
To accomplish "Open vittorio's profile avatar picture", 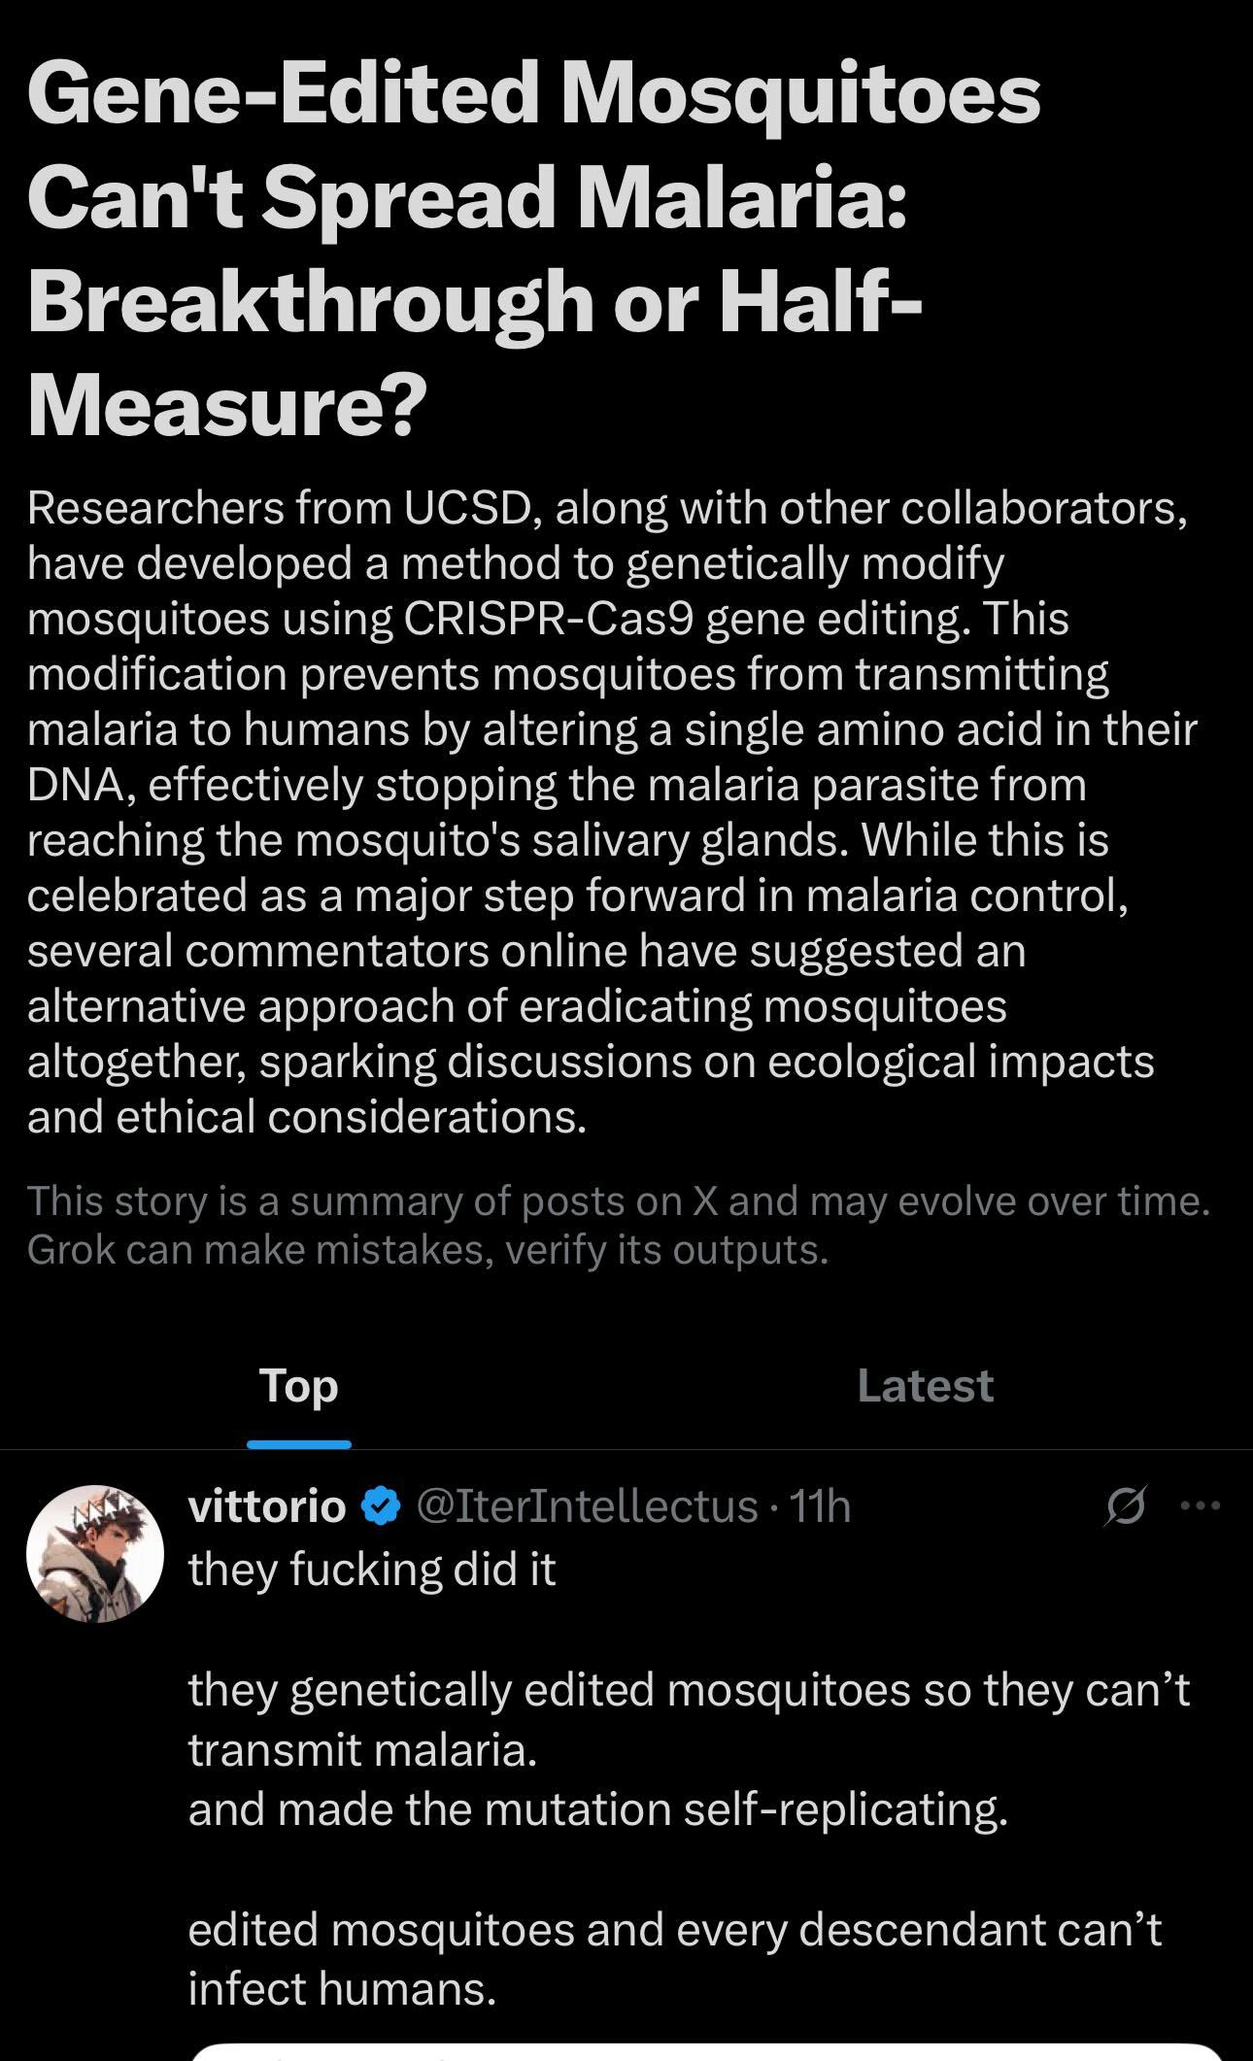I will tap(95, 1553).
